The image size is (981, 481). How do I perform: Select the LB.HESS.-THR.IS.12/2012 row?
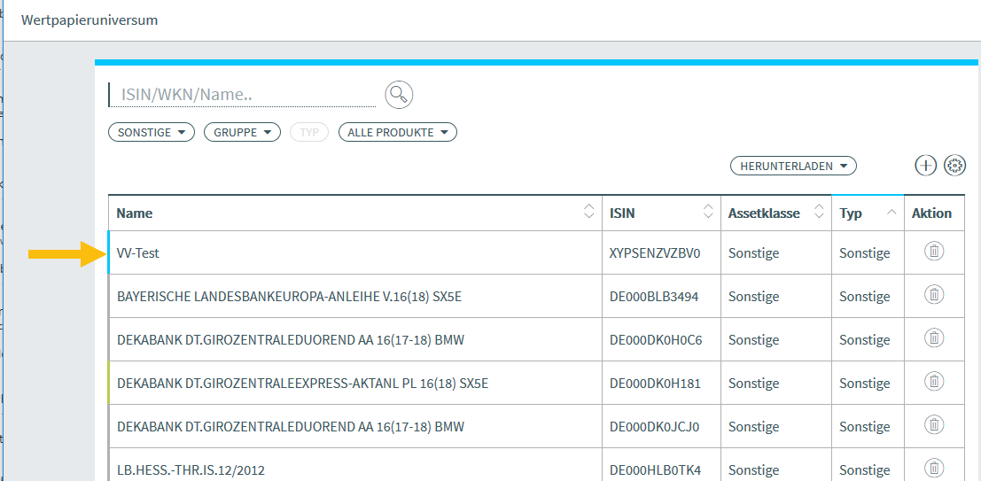pos(191,469)
